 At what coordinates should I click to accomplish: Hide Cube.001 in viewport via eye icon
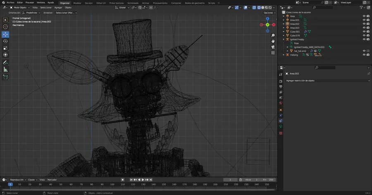[x=364, y=31]
